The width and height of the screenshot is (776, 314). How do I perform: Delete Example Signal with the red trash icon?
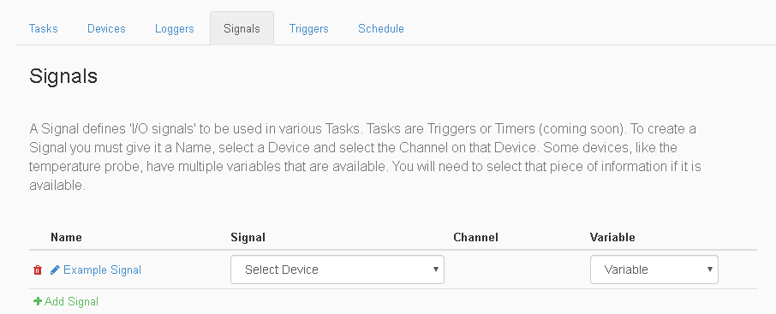coord(38,270)
